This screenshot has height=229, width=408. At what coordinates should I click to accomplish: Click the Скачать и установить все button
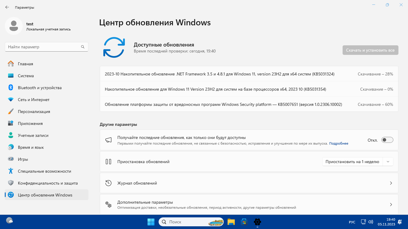370,50
